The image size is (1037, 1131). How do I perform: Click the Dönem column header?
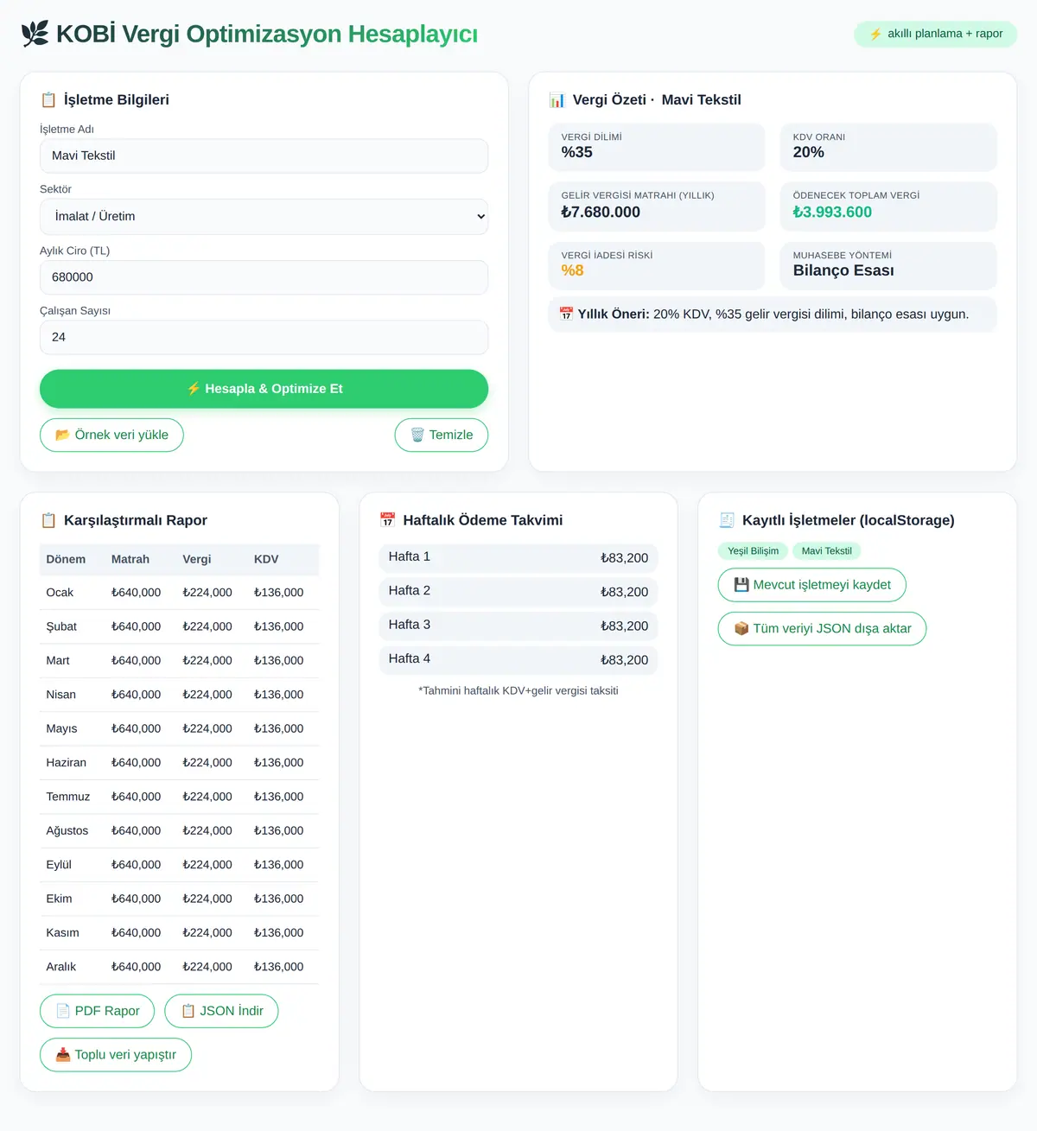(66, 559)
